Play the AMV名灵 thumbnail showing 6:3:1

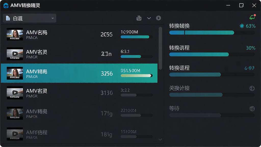point(15,54)
